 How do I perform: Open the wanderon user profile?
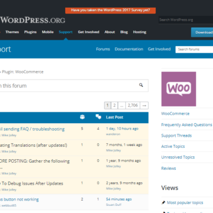pos(113,134)
